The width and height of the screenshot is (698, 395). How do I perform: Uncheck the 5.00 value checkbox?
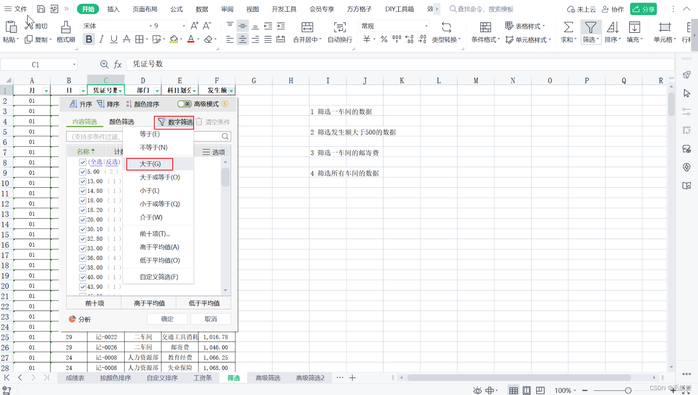coord(83,172)
